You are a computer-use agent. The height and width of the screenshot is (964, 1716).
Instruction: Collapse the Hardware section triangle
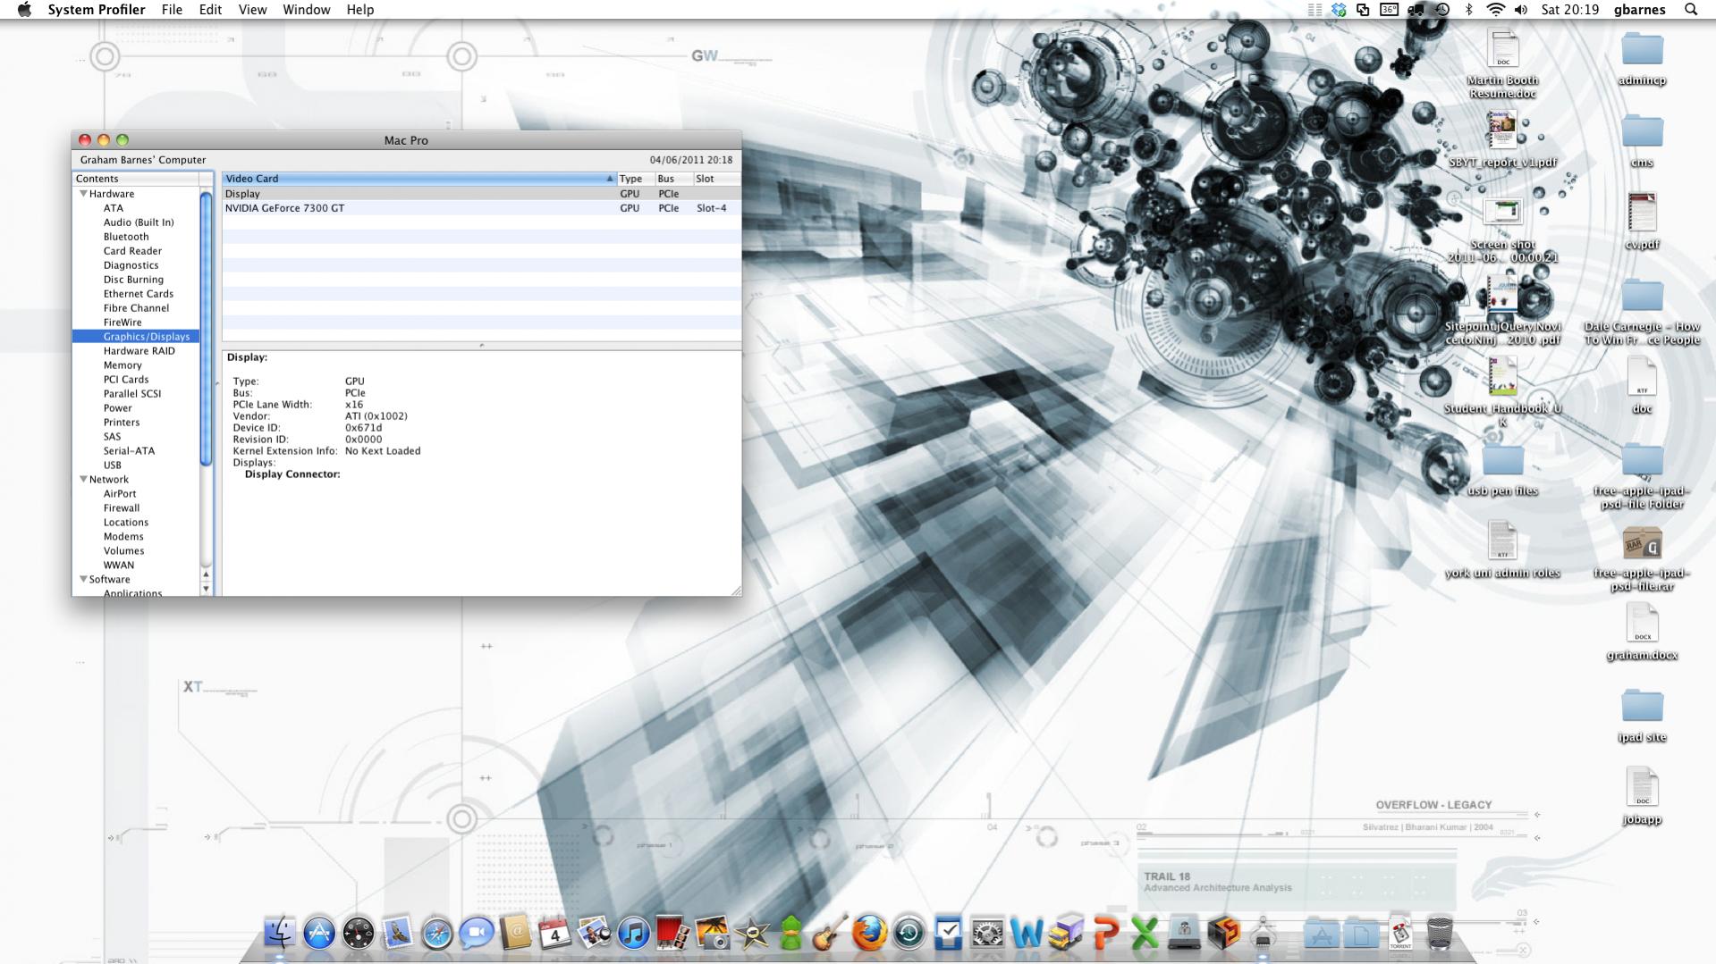83,194
